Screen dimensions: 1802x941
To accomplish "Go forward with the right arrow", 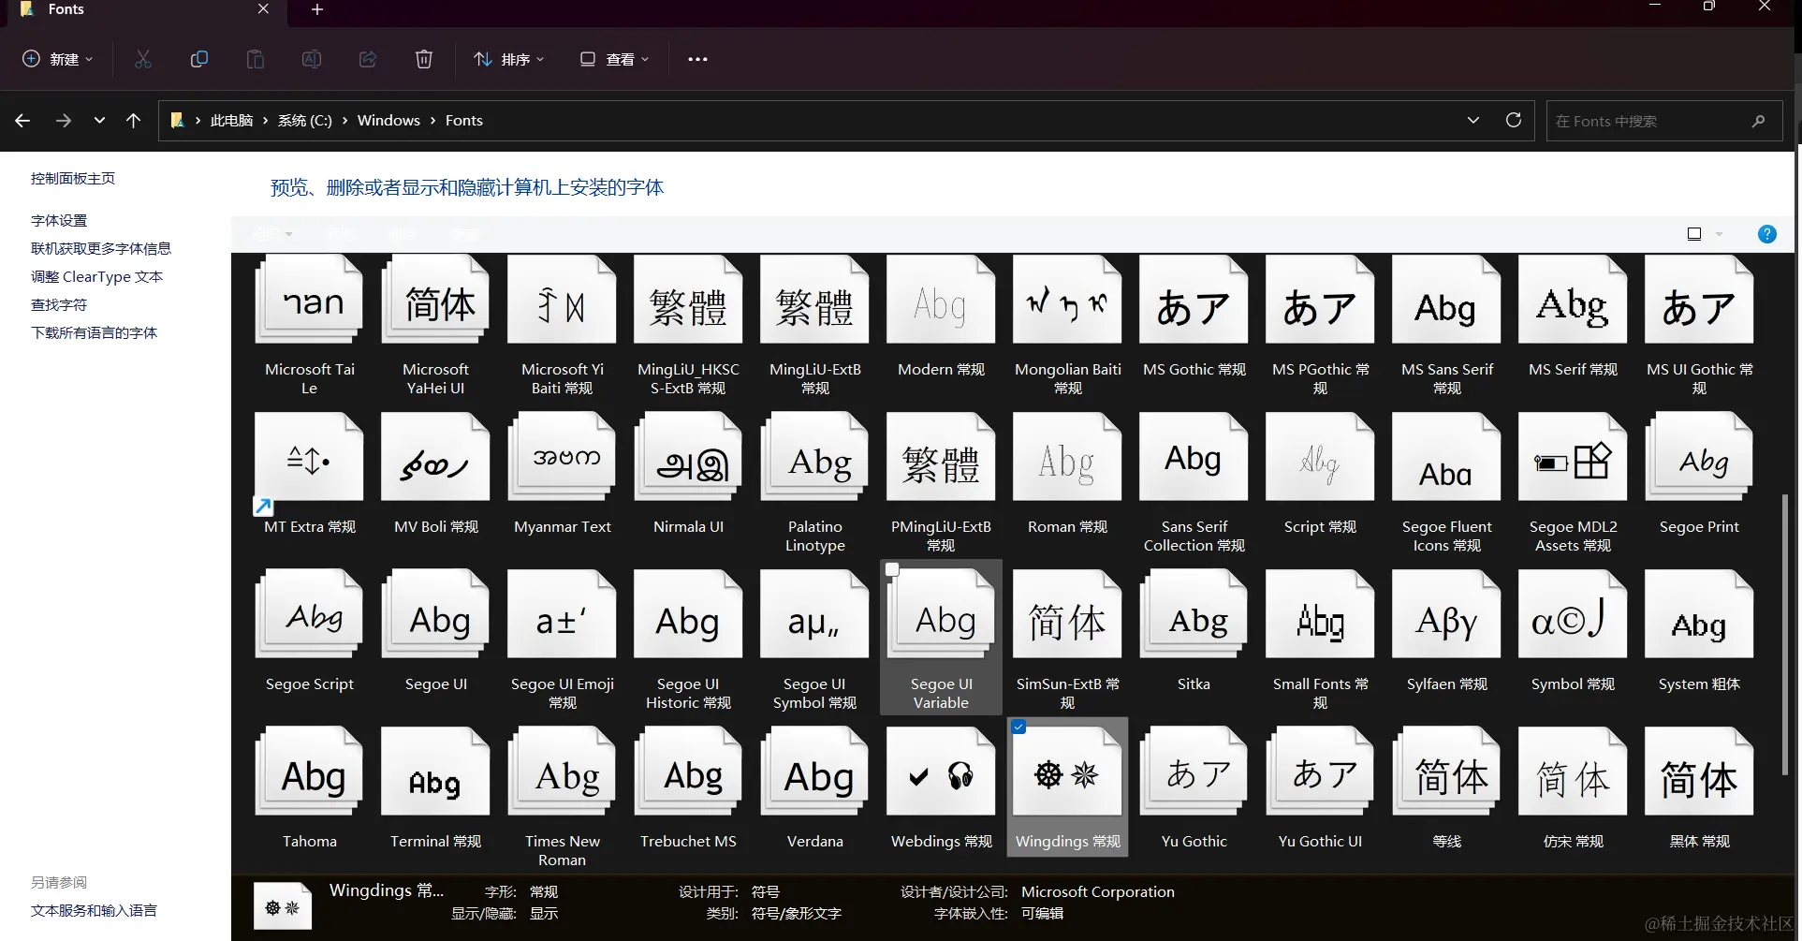I will (x=63, y=121).
